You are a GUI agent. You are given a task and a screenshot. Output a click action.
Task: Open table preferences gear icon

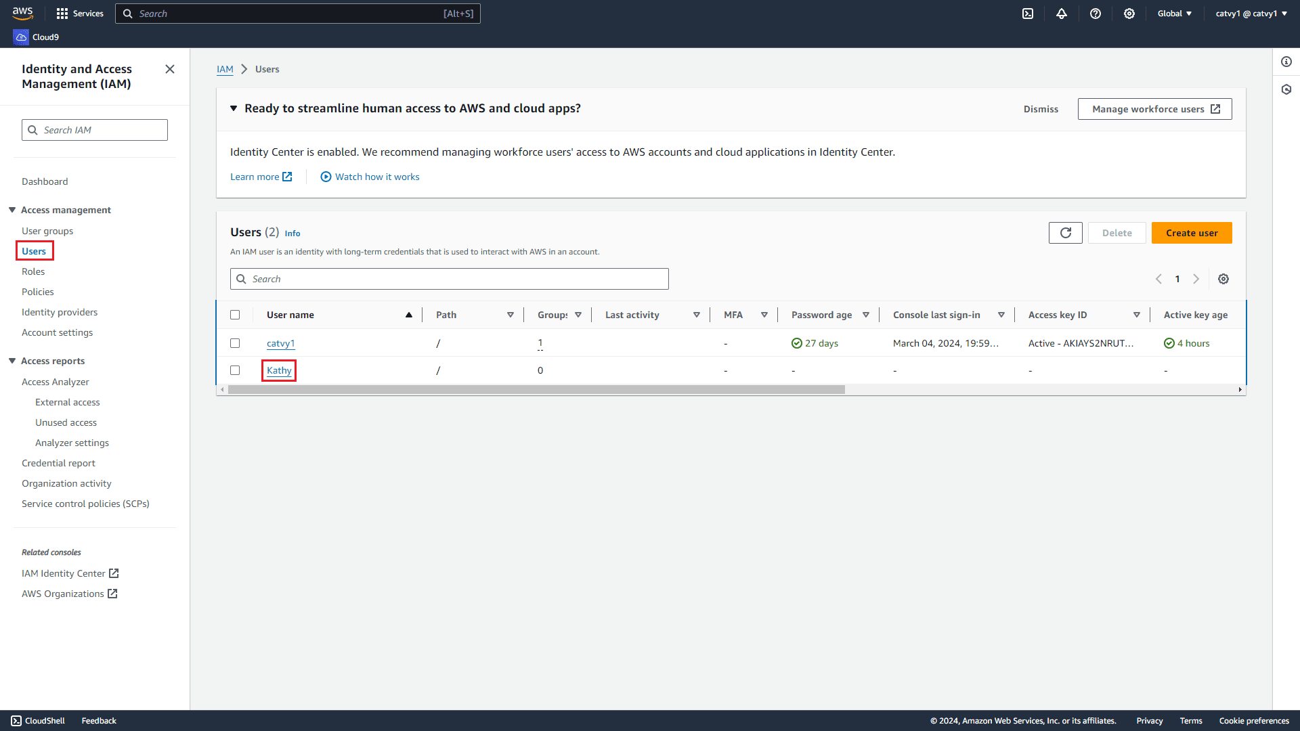[1223, 279]
